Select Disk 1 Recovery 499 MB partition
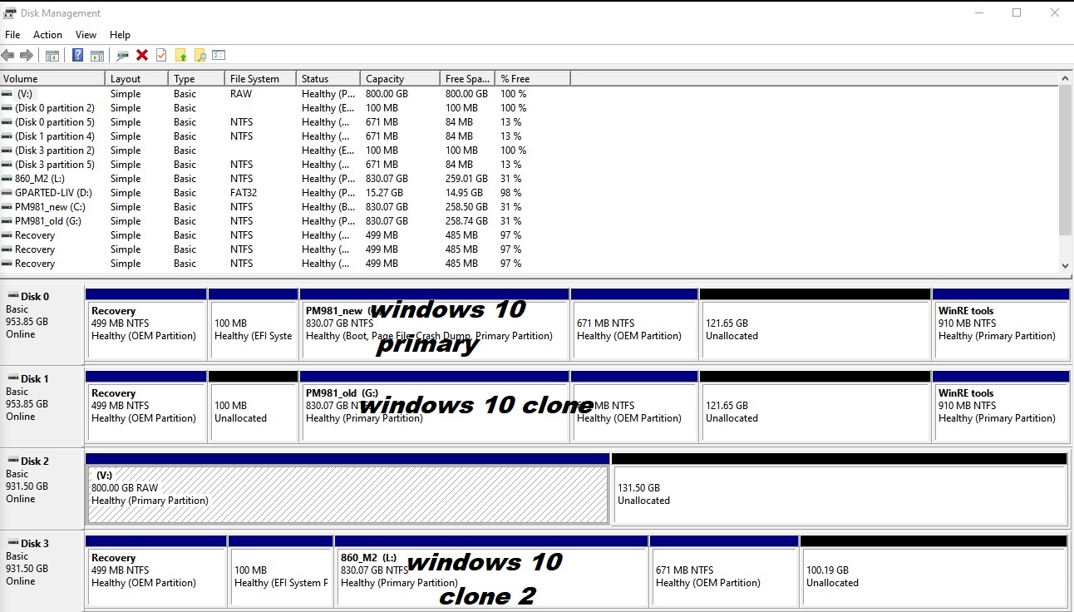The width and height of the screenshot is (1074, 612). 146,407
